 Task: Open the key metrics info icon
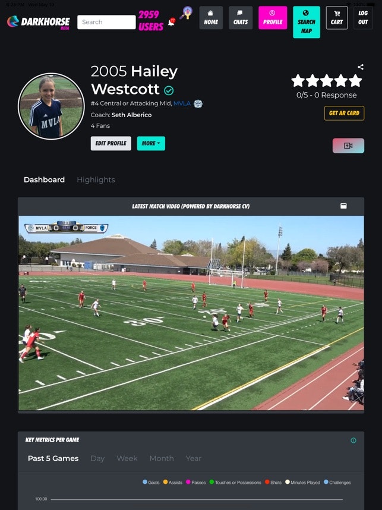click(353, 440)
